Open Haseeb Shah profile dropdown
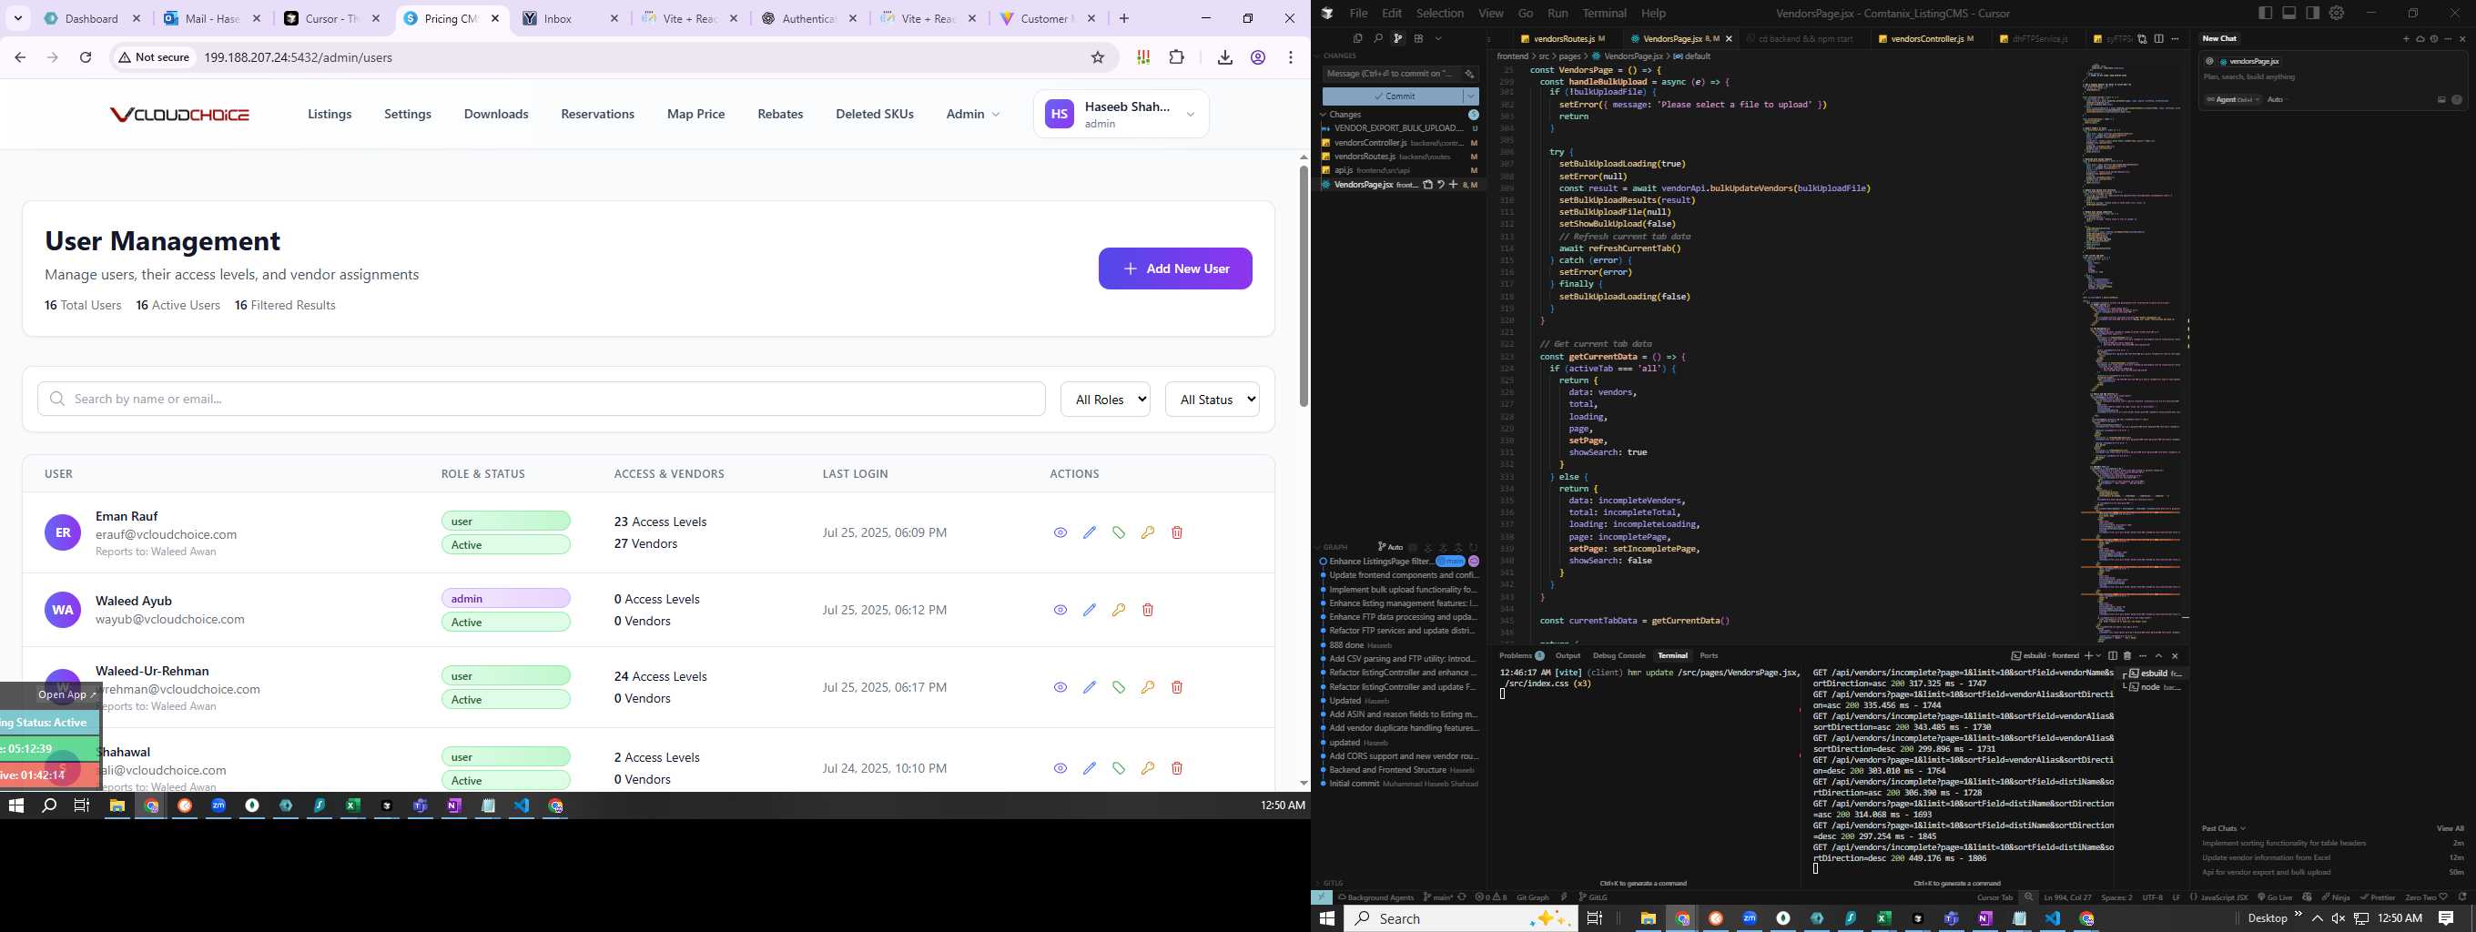 point(1121,115)
